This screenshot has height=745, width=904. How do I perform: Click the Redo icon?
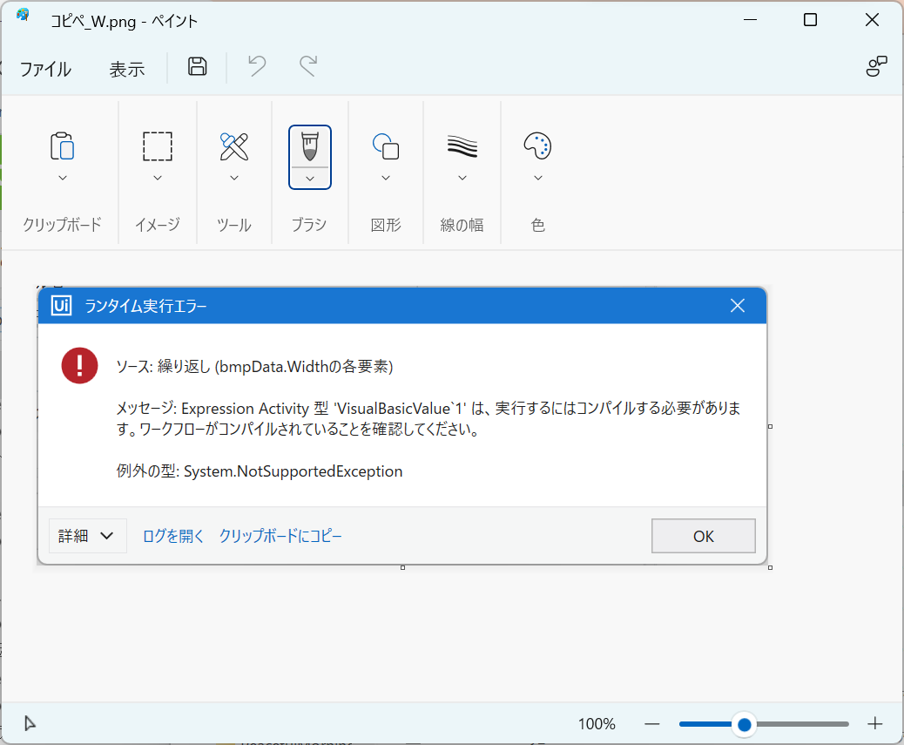307,67
